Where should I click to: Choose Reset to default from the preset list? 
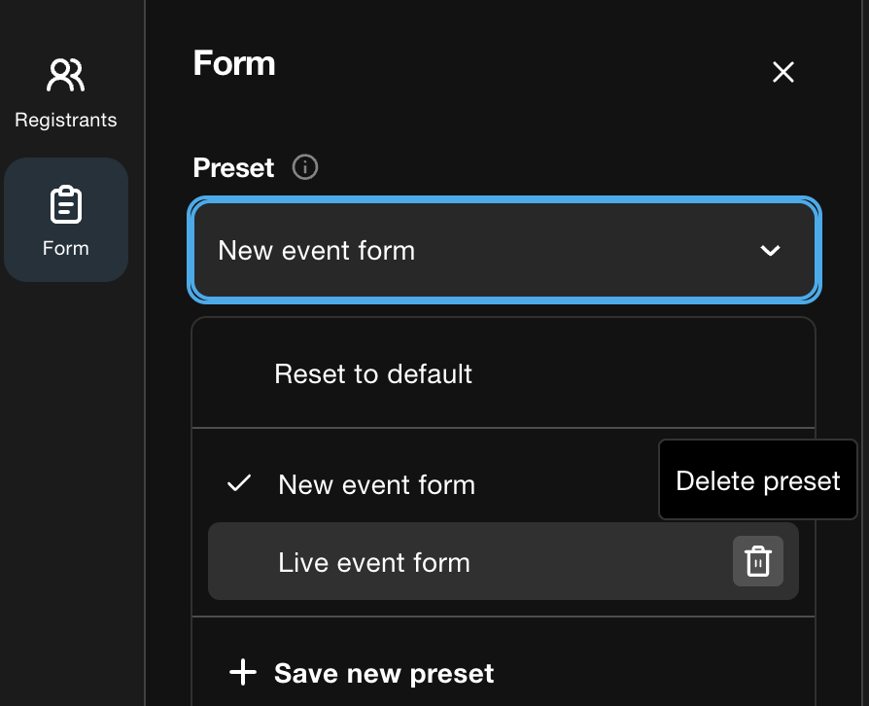pos(373,373)
